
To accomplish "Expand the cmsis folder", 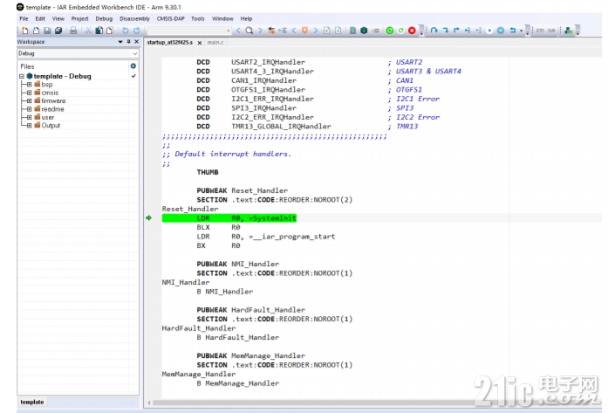I will [x=29, y=93].
